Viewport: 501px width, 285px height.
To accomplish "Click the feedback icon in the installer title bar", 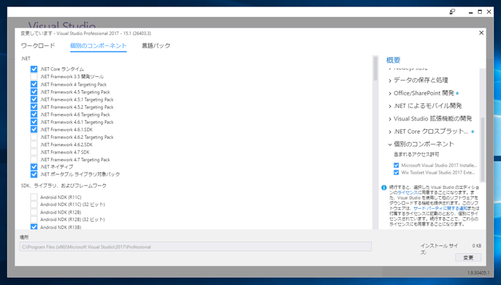I will point(452,12).
